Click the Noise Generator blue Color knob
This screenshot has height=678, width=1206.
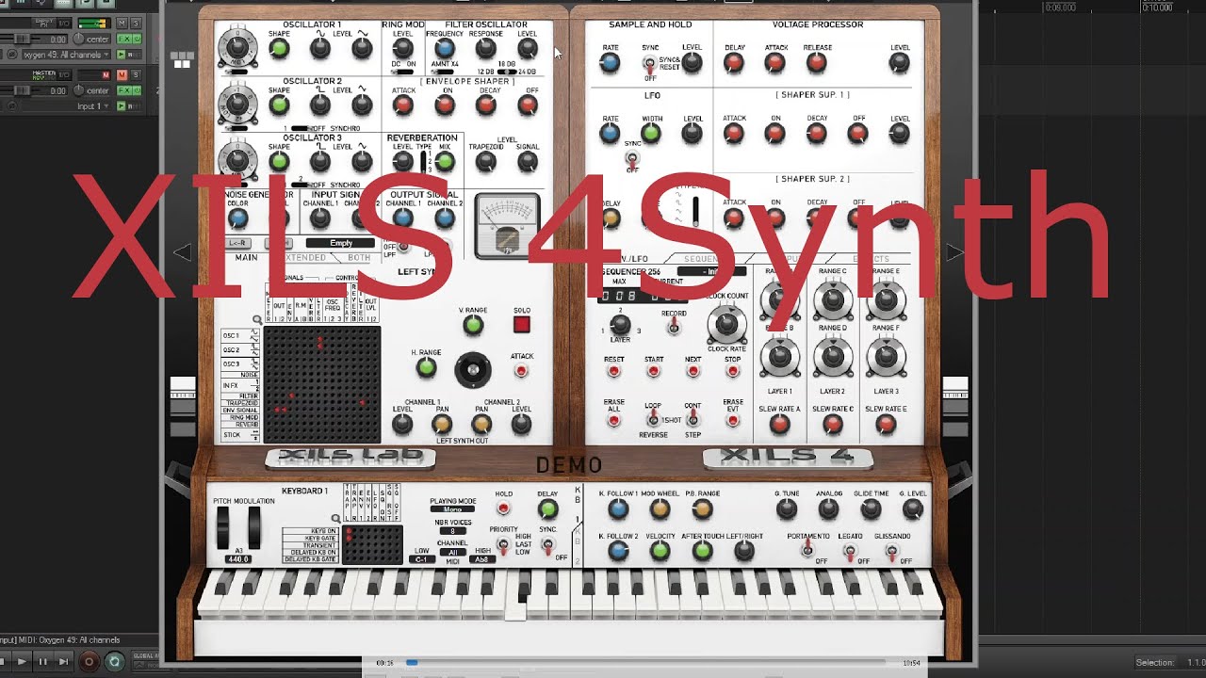(237, 218)
